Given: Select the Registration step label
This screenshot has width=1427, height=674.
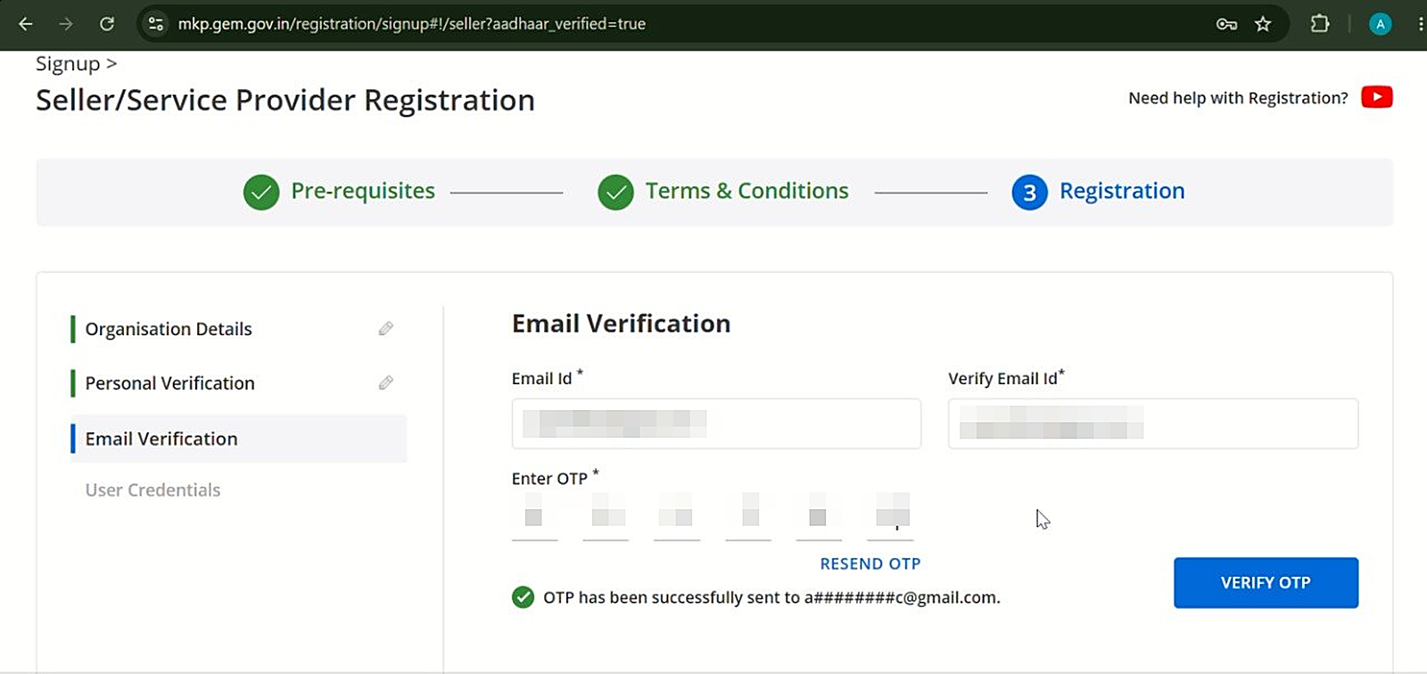Looking at the screenshot, I should (1122, 191).
